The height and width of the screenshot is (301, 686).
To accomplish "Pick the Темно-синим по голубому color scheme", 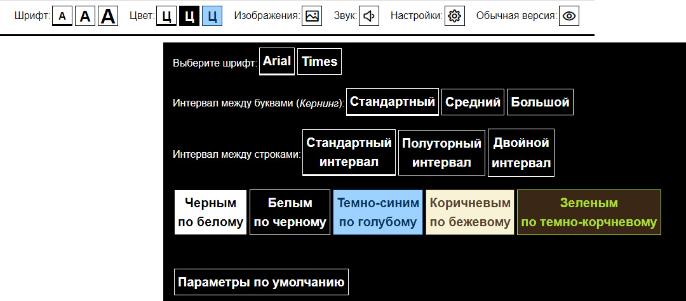I will [x=378, y=212].
